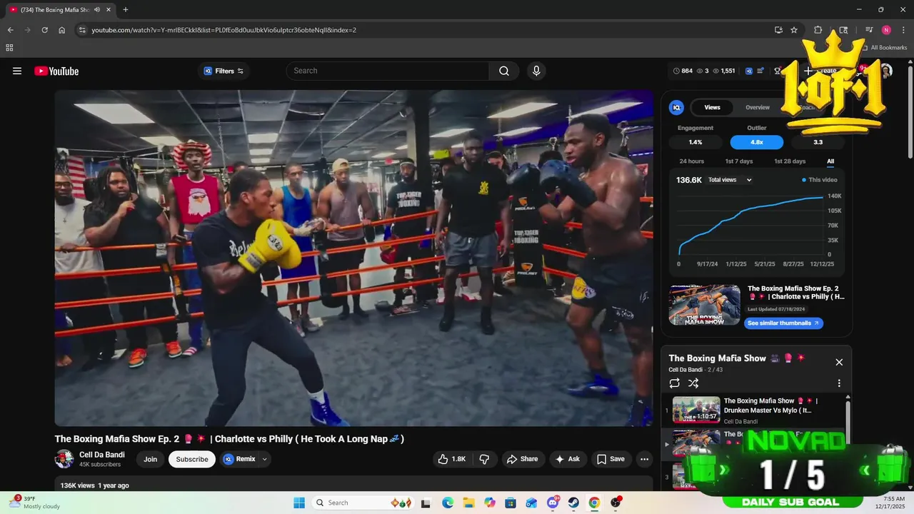Viewport: 914px width, 514px height.
Task: Bookmark this page with the star icon
Action: [x=794, y=30]
